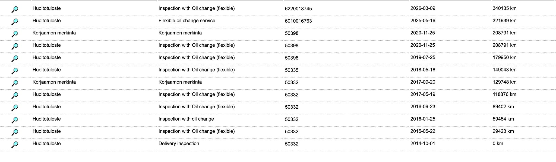Image resolution: width=556 pixels, height=162 pixels.
Task: Click workshop number 6220018745
Action: 298,9
